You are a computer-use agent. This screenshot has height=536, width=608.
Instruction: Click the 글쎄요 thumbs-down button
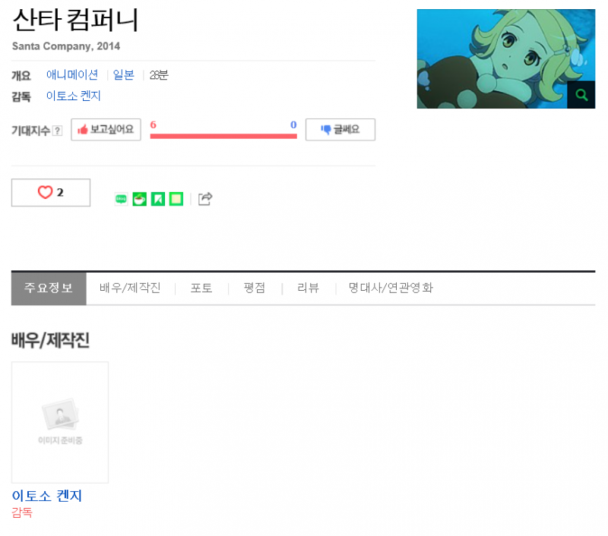point(340,130)
